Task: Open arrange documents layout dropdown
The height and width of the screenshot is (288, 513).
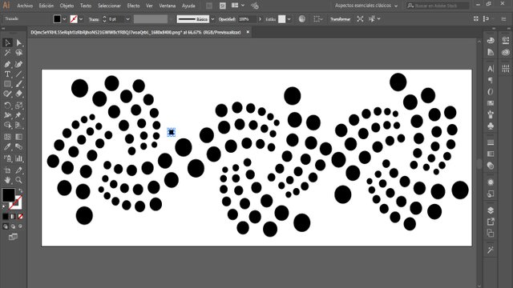Action: (243, 6)
